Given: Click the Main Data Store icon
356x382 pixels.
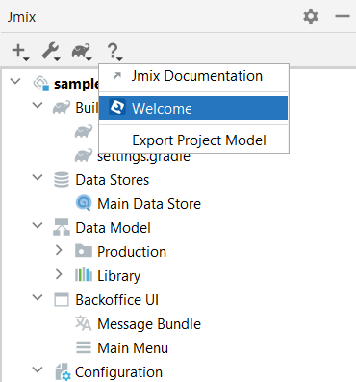Looking at the screenshot, I should click(x=84, y=203).
